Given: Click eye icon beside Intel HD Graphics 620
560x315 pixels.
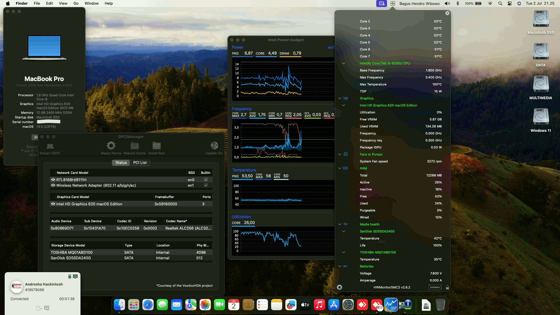Looking at the screenshot, I should click(x=53, y=204).
